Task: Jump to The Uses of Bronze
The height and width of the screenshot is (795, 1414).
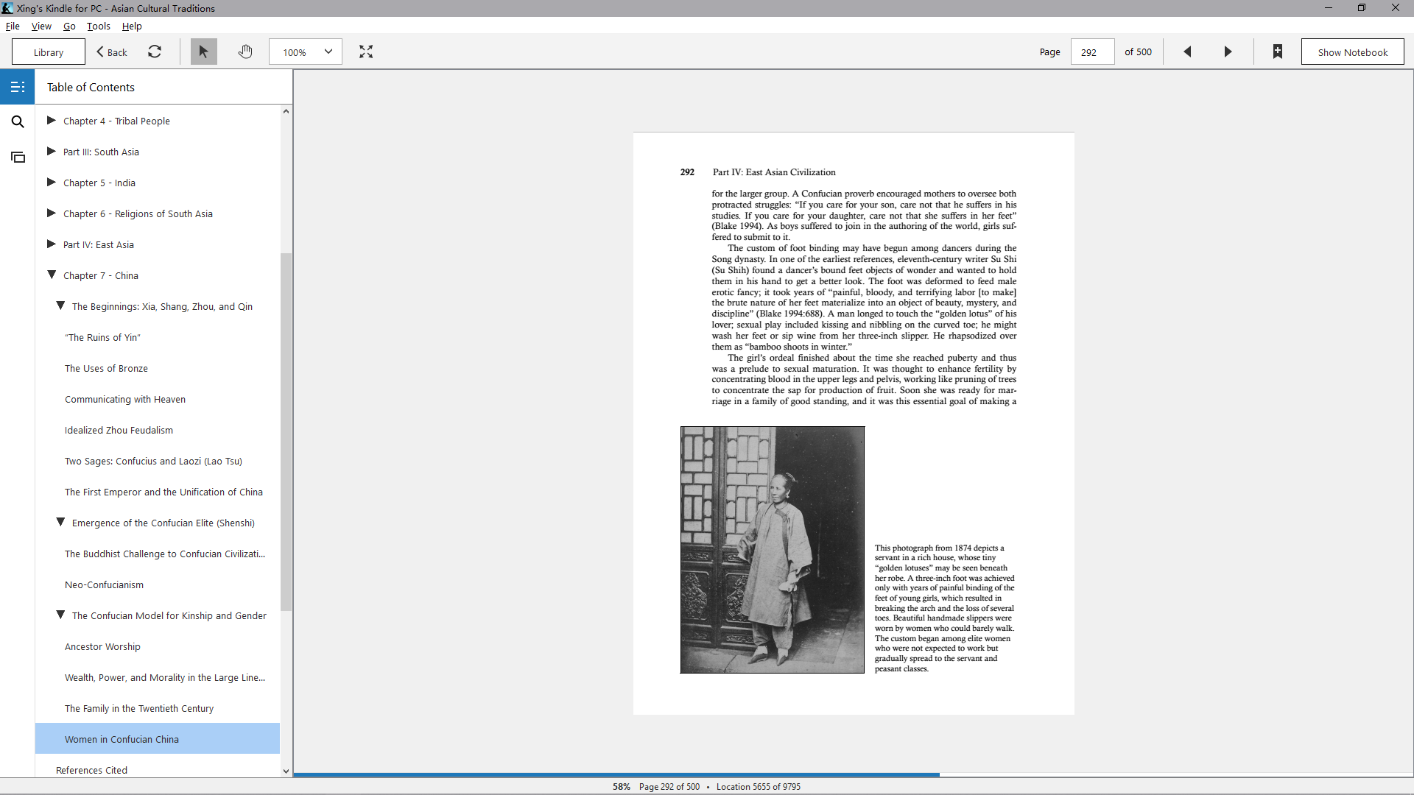Action: click(x=106, y=368)
